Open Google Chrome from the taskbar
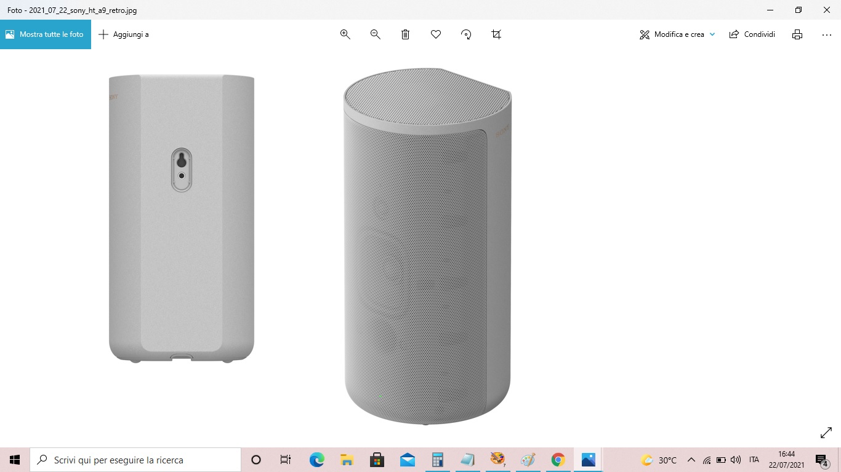This screenshot has width=841, height=472. point(558,460)
